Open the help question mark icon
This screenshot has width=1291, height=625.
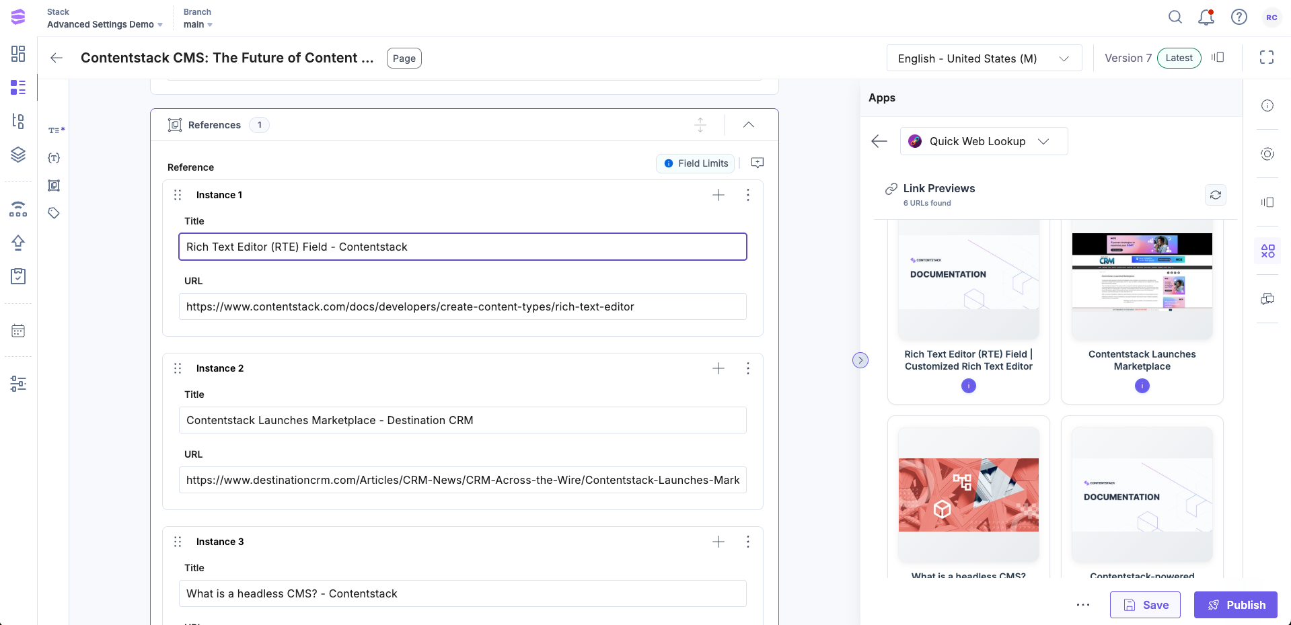tap(1239, 17)
